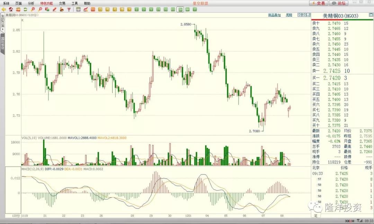Open the 系统 menu
The width and height of the screenshot is (374, 224).
point(6,3)
